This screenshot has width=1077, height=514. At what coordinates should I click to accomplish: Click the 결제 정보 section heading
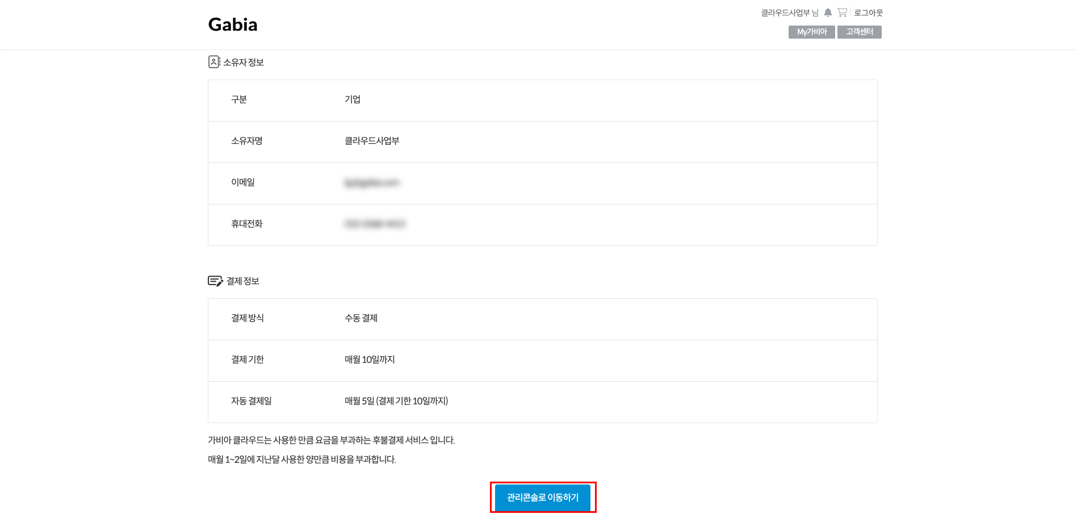click(x=243, y=281)
